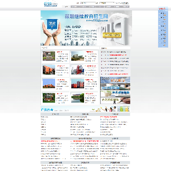Click the small login button beside password field
Screen dimensions: 171x171
coord(126,3)
